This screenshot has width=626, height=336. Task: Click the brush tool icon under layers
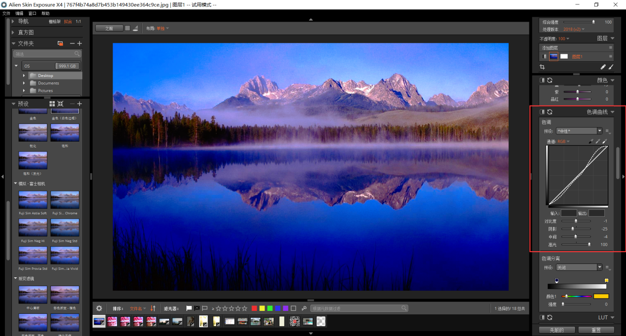611,67
